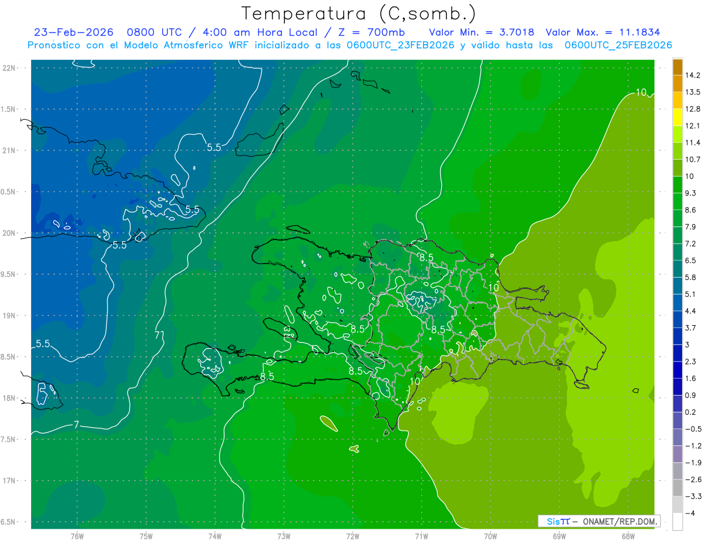Click the "9.3" colorbar label
705x544 pixels.
pyautogui.click(x=691, y=193)
